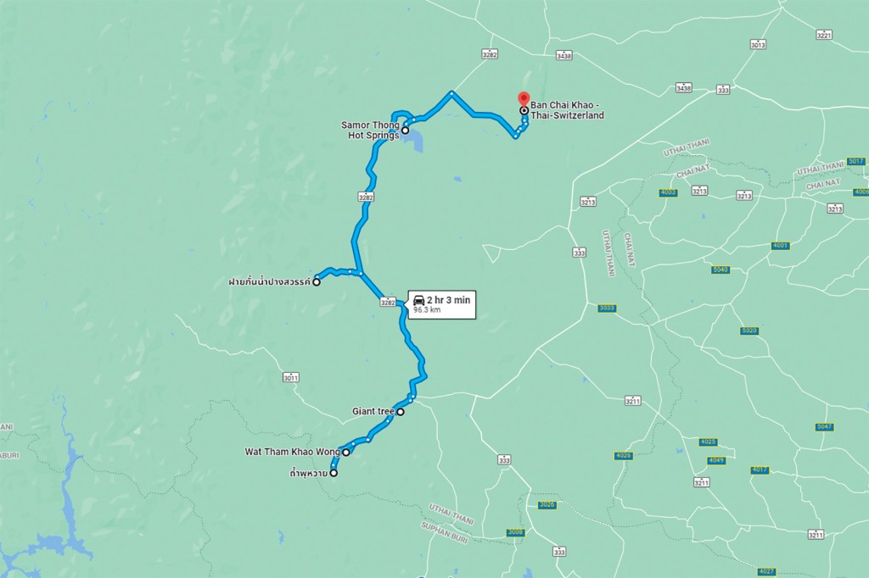Click the lake beside Samor Thong Hot Springs
This screenshot has height=578, width=869.
coord(416,142)
